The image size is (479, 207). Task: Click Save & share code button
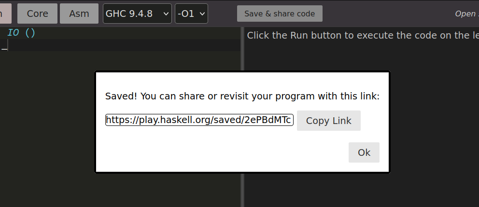tap(280, 14)
